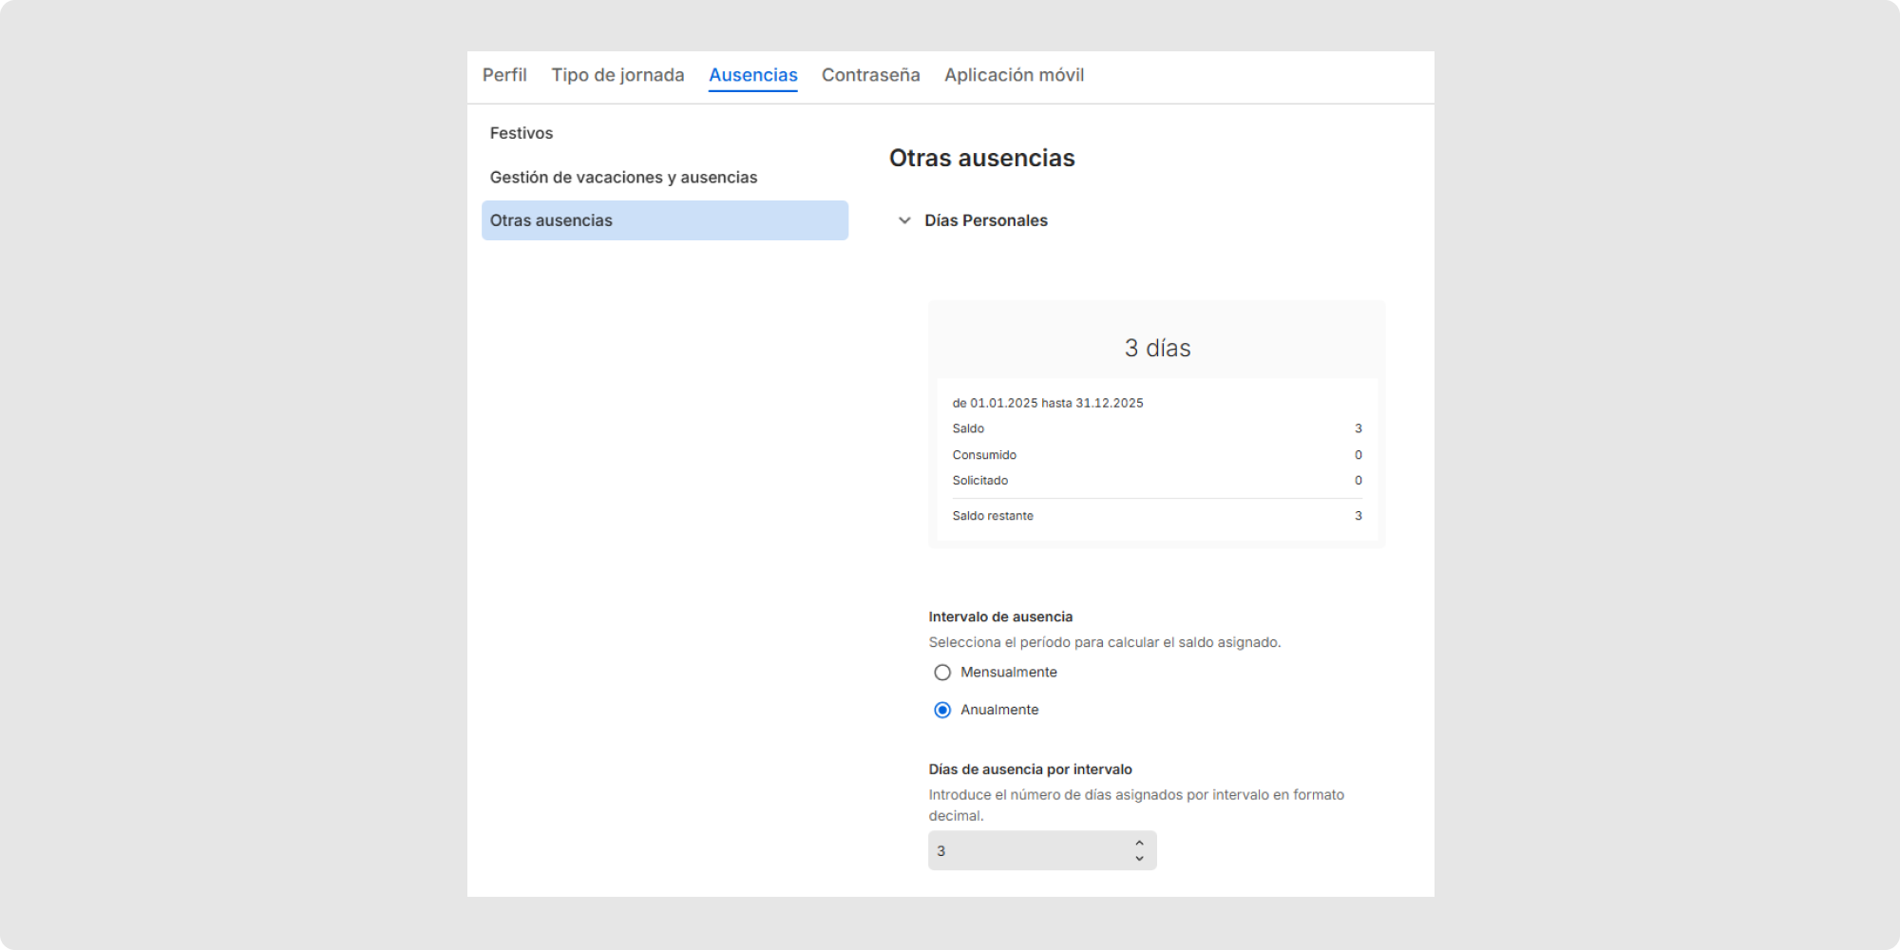Click the Días de ausencia por intervalo label
The width and height of the screenshot is (1900, 950).
point(1030,769)
